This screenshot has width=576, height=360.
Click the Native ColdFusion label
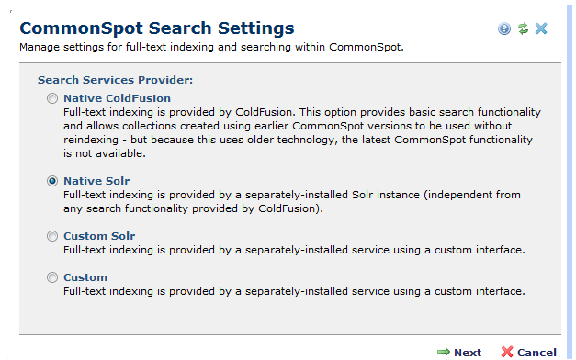[118, 98]
